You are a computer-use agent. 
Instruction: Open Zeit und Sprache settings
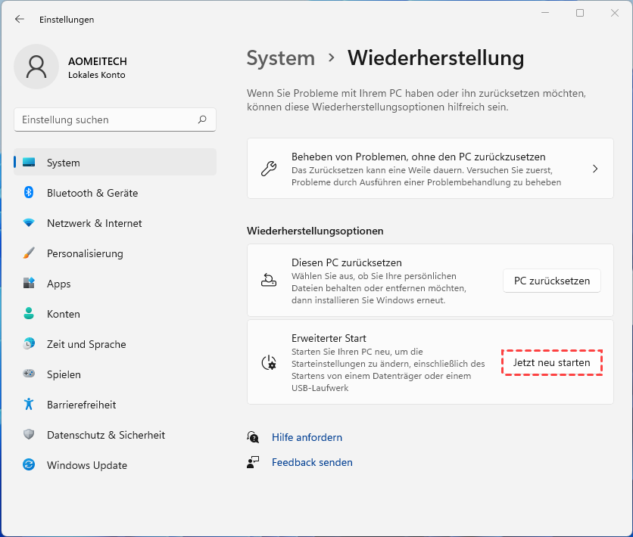point(86,344)
